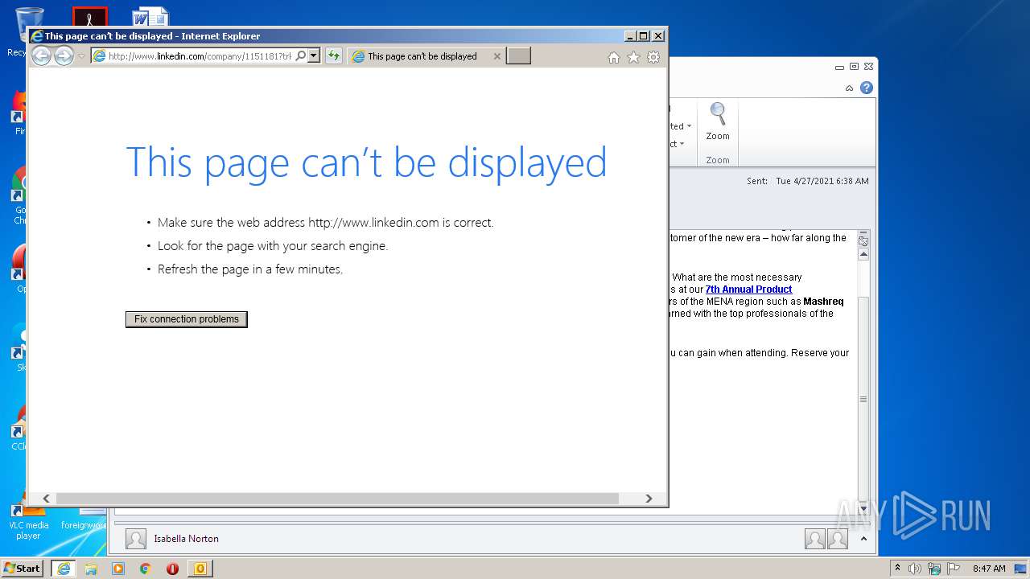The height and width of the screenshot is (579, 1030).
Task: Click the horizontal scrollbar left arrow in IE
Action: click(x=46, y=499)
